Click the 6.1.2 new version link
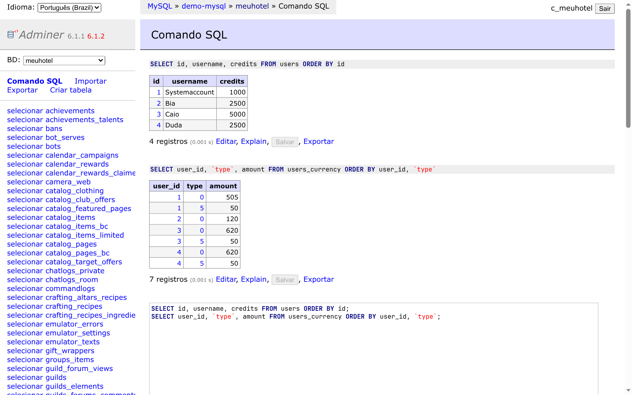This screenshot has height=395, width=632. pyautogui.click(x=96, y=36)
